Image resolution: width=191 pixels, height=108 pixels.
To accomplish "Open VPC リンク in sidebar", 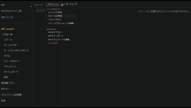I will click(7, 17).
